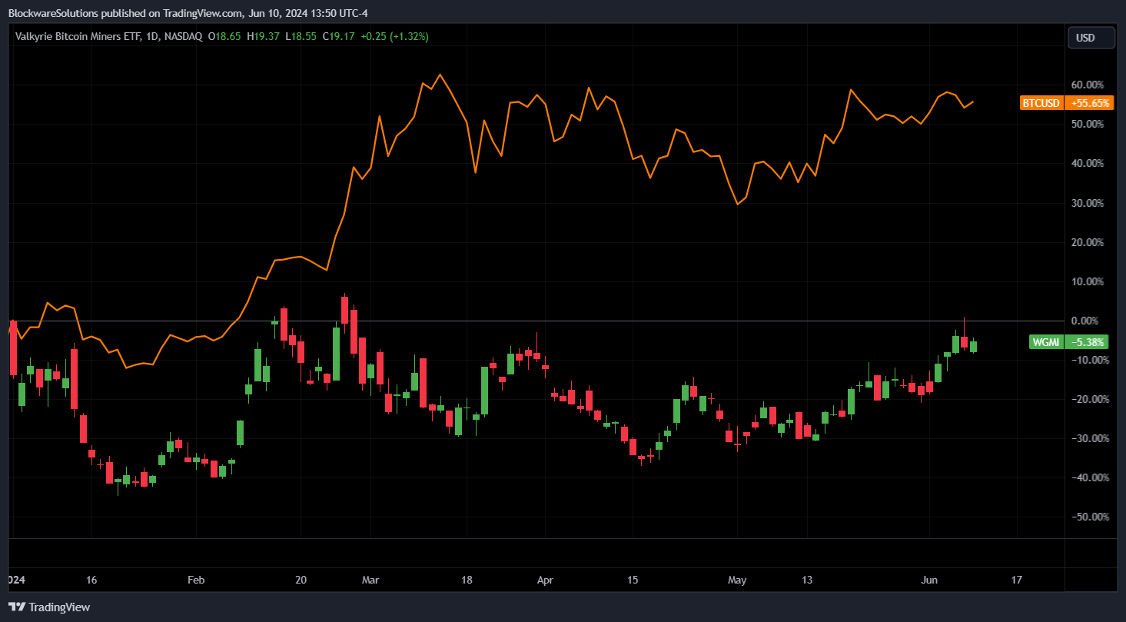Screen dimensions: 1126x622
Task: Click the 16 date axis label
Action: point(91,580)
